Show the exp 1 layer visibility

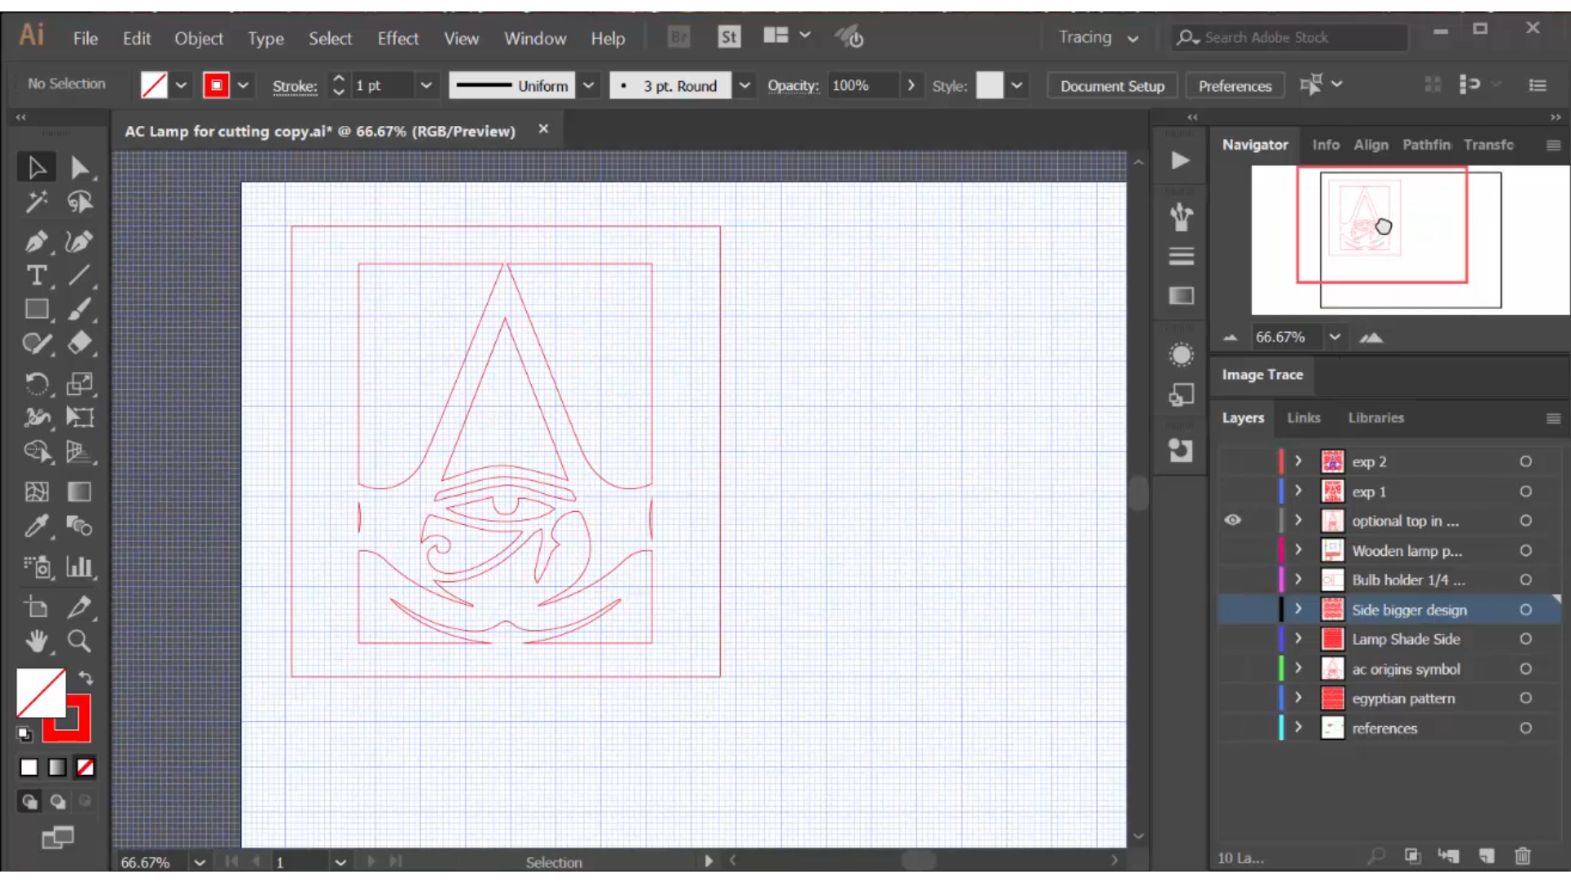tap(1232, 491)
